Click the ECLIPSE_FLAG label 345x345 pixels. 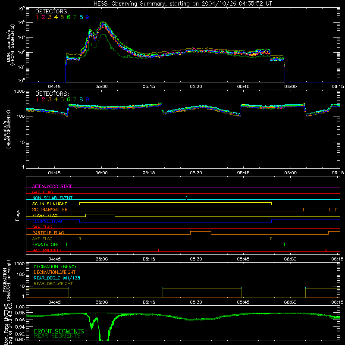47,221
